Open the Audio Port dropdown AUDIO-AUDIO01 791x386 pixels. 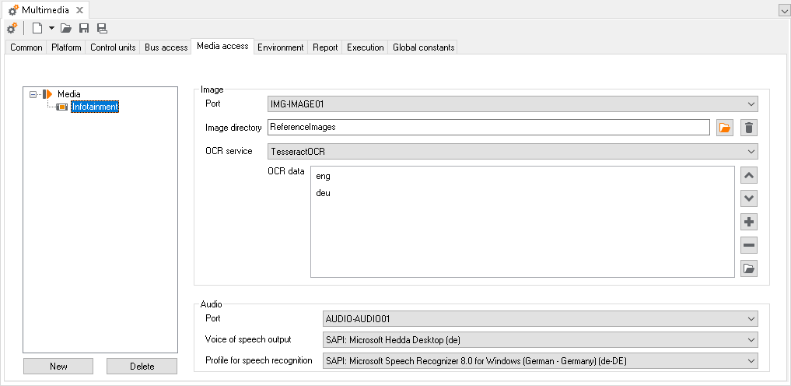pos(540,319)
